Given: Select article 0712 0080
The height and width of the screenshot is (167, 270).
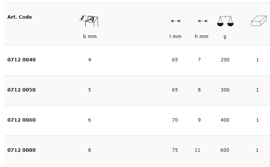Looking at the screenshot, I should coord(21,150).
